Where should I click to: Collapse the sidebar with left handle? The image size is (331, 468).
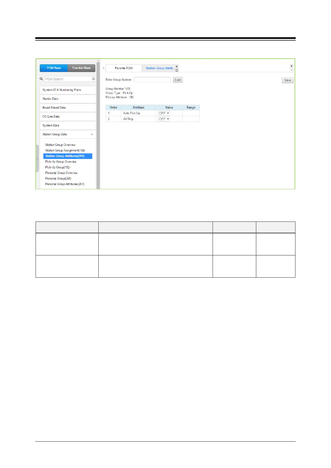37,159
